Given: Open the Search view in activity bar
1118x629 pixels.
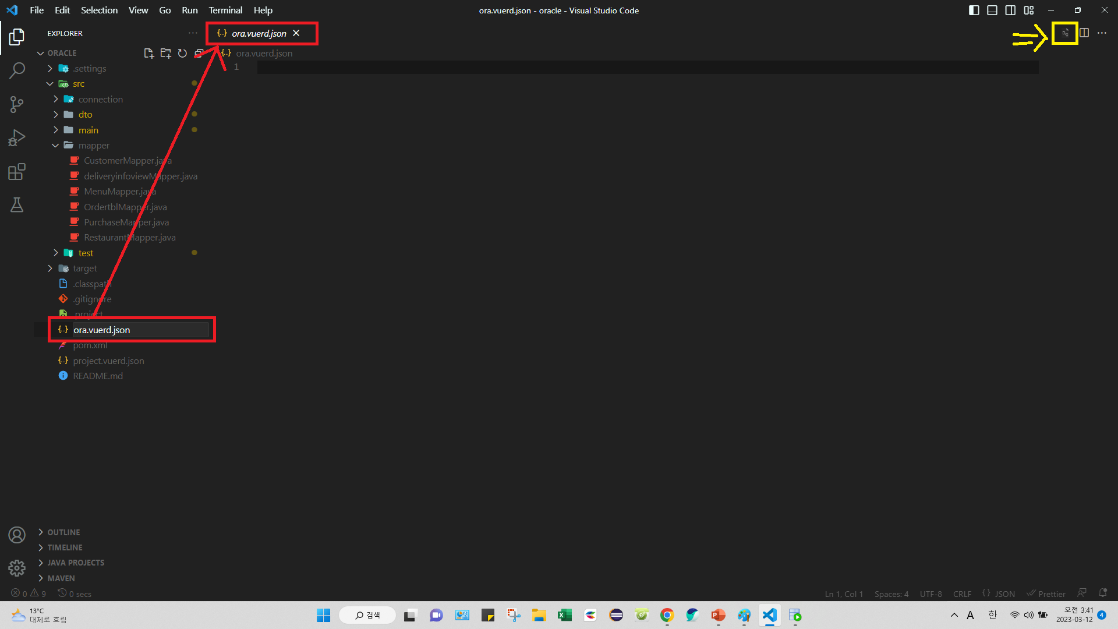Looking at the screenshot, I should [17, 70].
